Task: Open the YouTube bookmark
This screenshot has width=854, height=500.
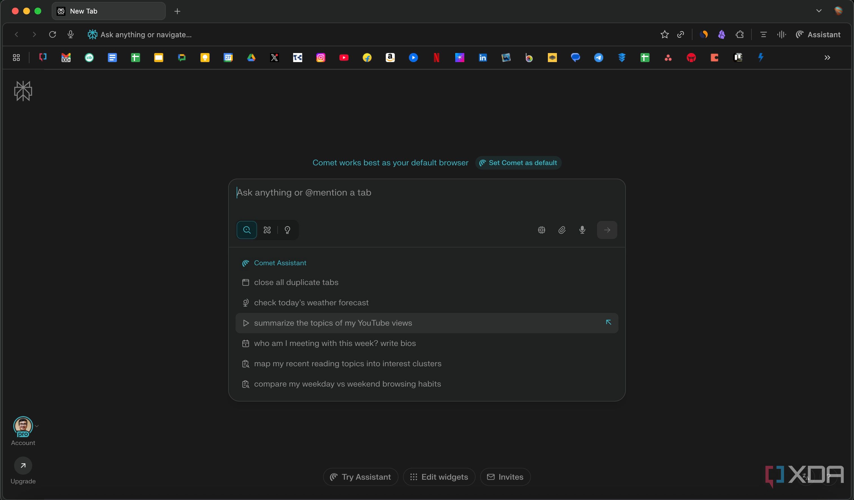Action: (344, 58)
